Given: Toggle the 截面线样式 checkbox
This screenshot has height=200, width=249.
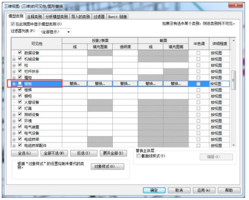Looking at the screenshot, I should pyautogui.click(x=138, y=156).
